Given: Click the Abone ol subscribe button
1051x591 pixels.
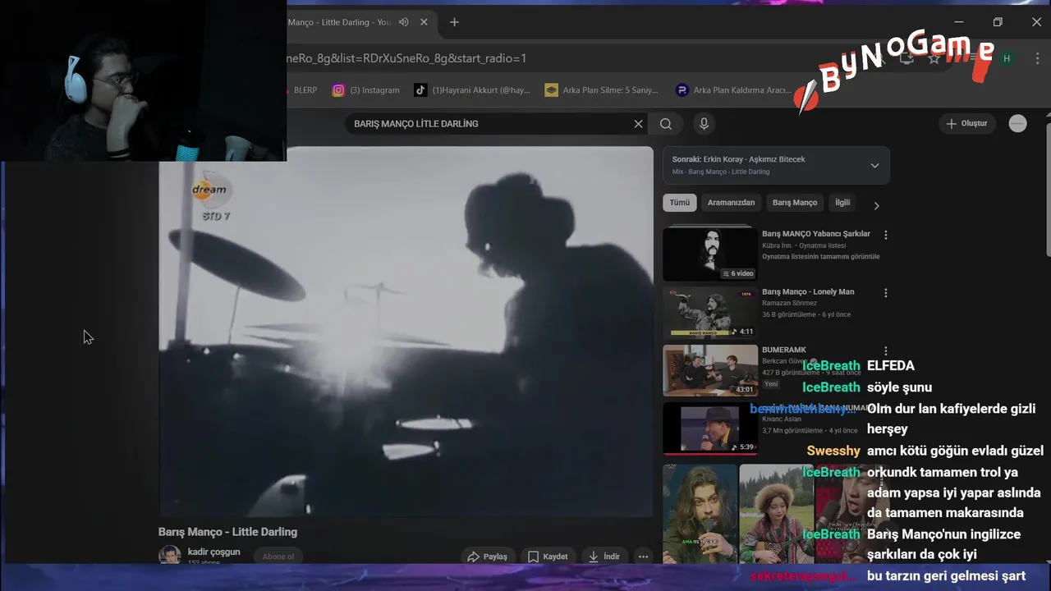Looking at the screenshot, I should (278, 557).
